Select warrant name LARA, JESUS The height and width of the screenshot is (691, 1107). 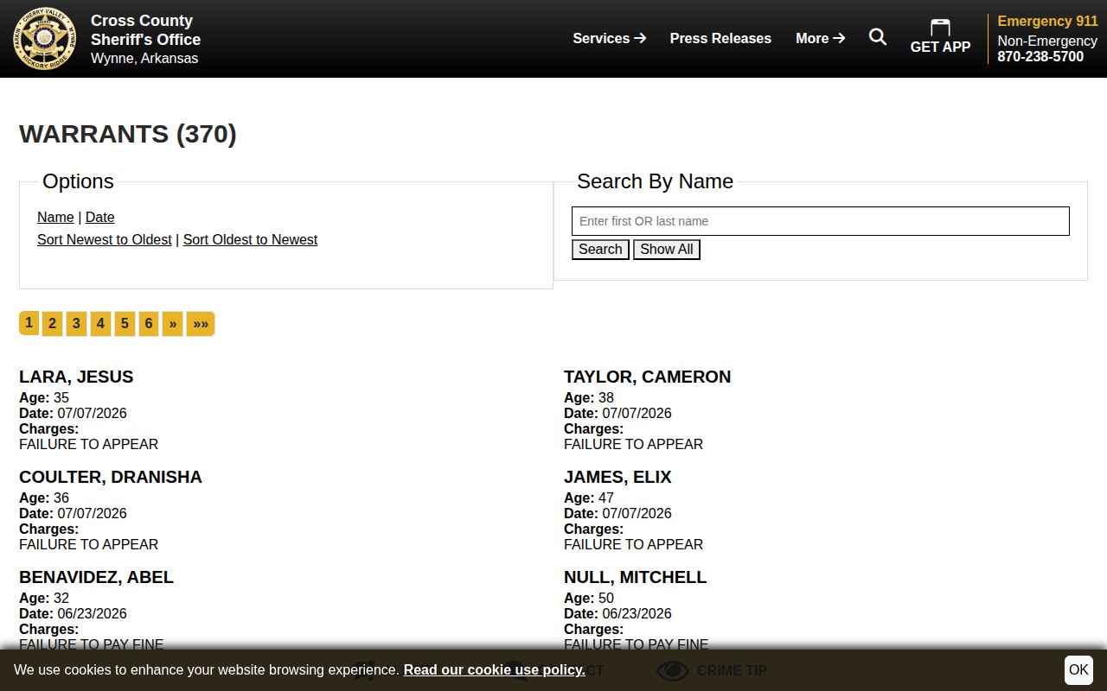click(x=76, y=377)
